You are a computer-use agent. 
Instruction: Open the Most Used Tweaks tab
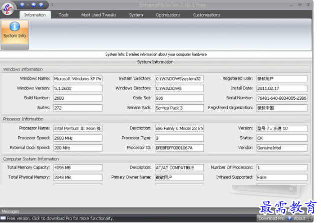pos(99,15)
